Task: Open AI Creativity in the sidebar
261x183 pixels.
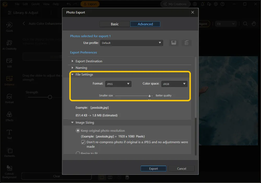Action: coord(9,45)
